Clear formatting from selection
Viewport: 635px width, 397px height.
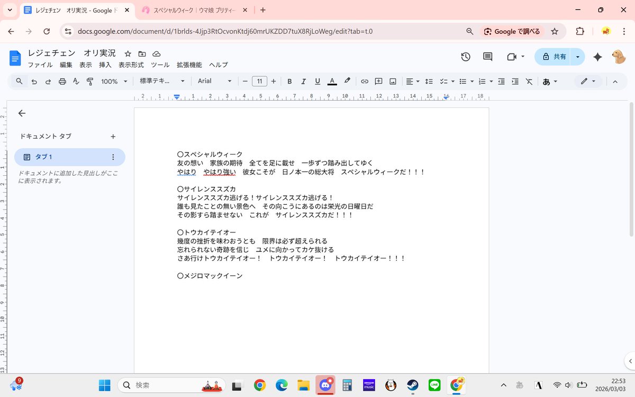(x=529, y=82)
